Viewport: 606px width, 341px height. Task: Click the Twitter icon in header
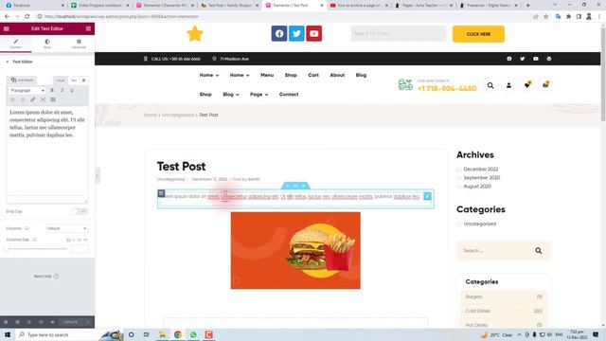(x=296, y=34)
